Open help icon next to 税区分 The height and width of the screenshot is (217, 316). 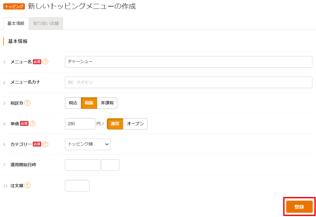point(28,103)
